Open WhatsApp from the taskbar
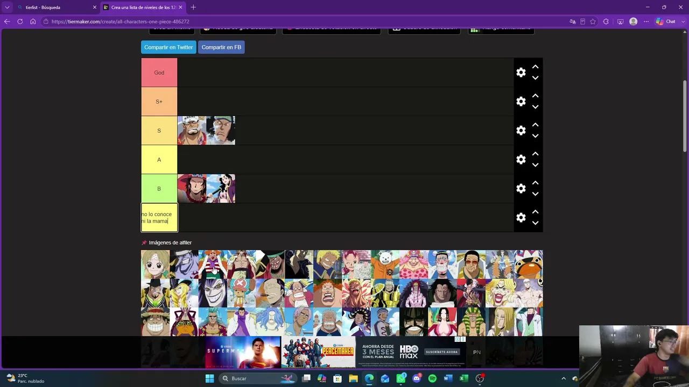This screenshot has width=689, height=387. (x=401, y=378)
